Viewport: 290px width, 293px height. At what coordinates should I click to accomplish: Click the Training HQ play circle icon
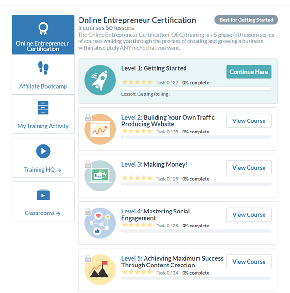43,151
